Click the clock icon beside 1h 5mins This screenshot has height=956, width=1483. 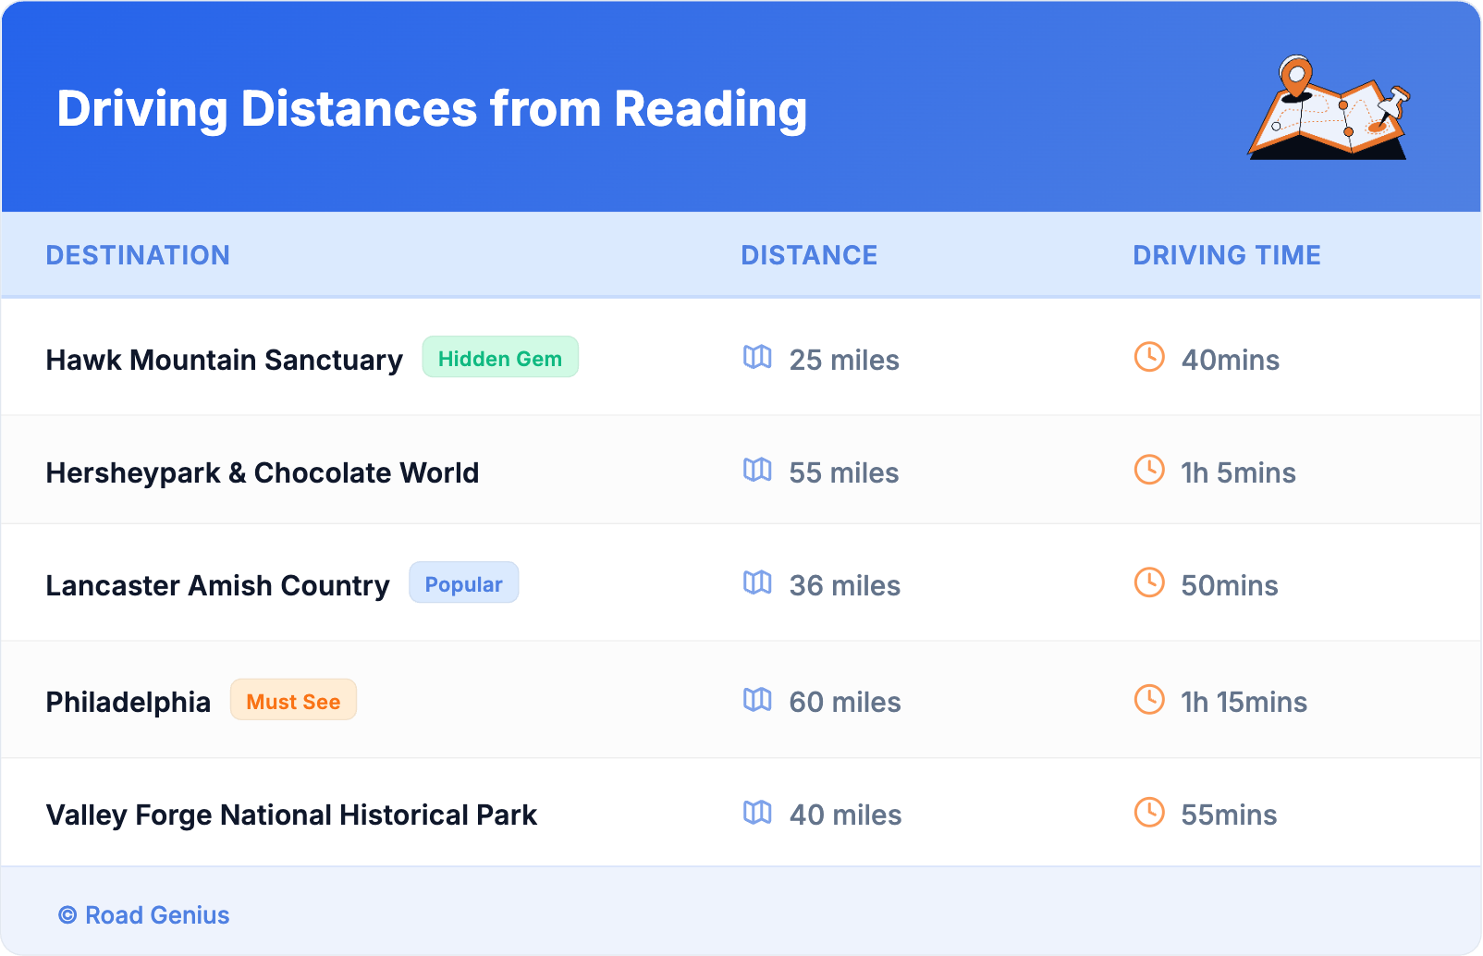[1149, 470]
